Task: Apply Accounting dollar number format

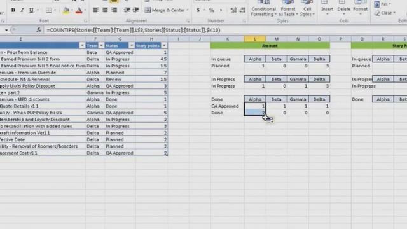Action: coord(198,10)
